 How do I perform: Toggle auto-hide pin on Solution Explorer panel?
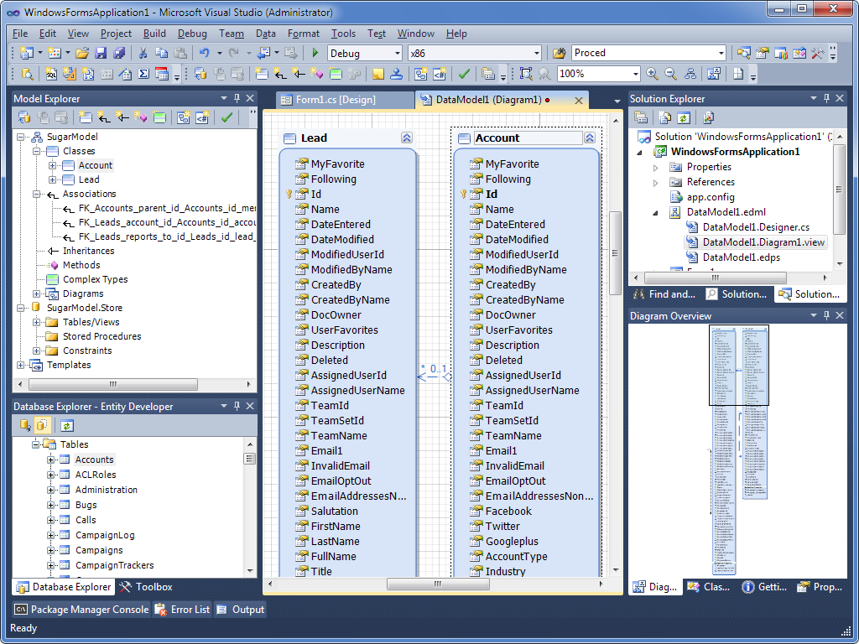click(826, 99)
